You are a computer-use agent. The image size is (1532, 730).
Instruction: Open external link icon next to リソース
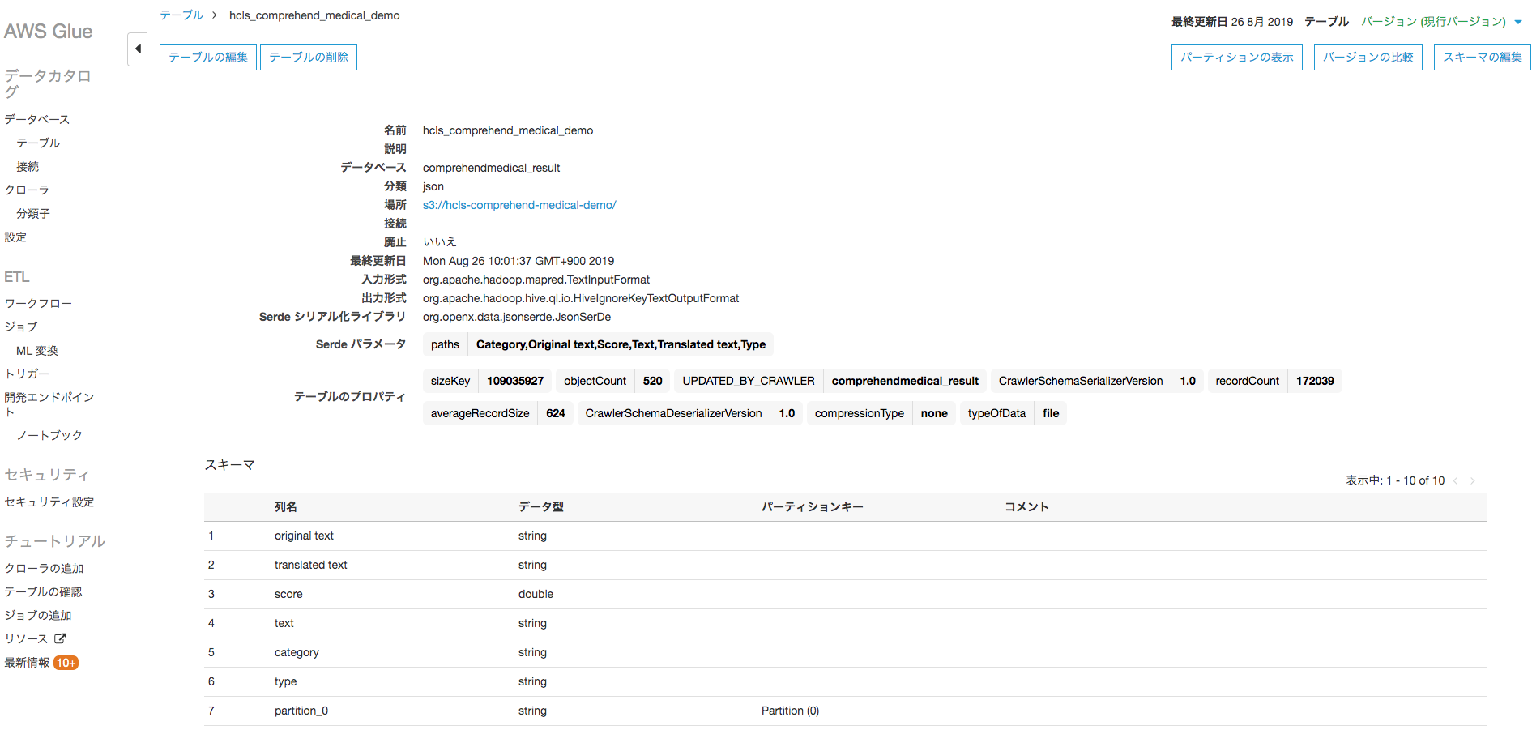60,638
